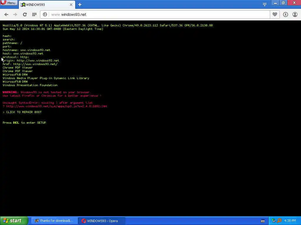Minimize the Opera window
This screenshot has height=225, width=301.
[275, 3]
